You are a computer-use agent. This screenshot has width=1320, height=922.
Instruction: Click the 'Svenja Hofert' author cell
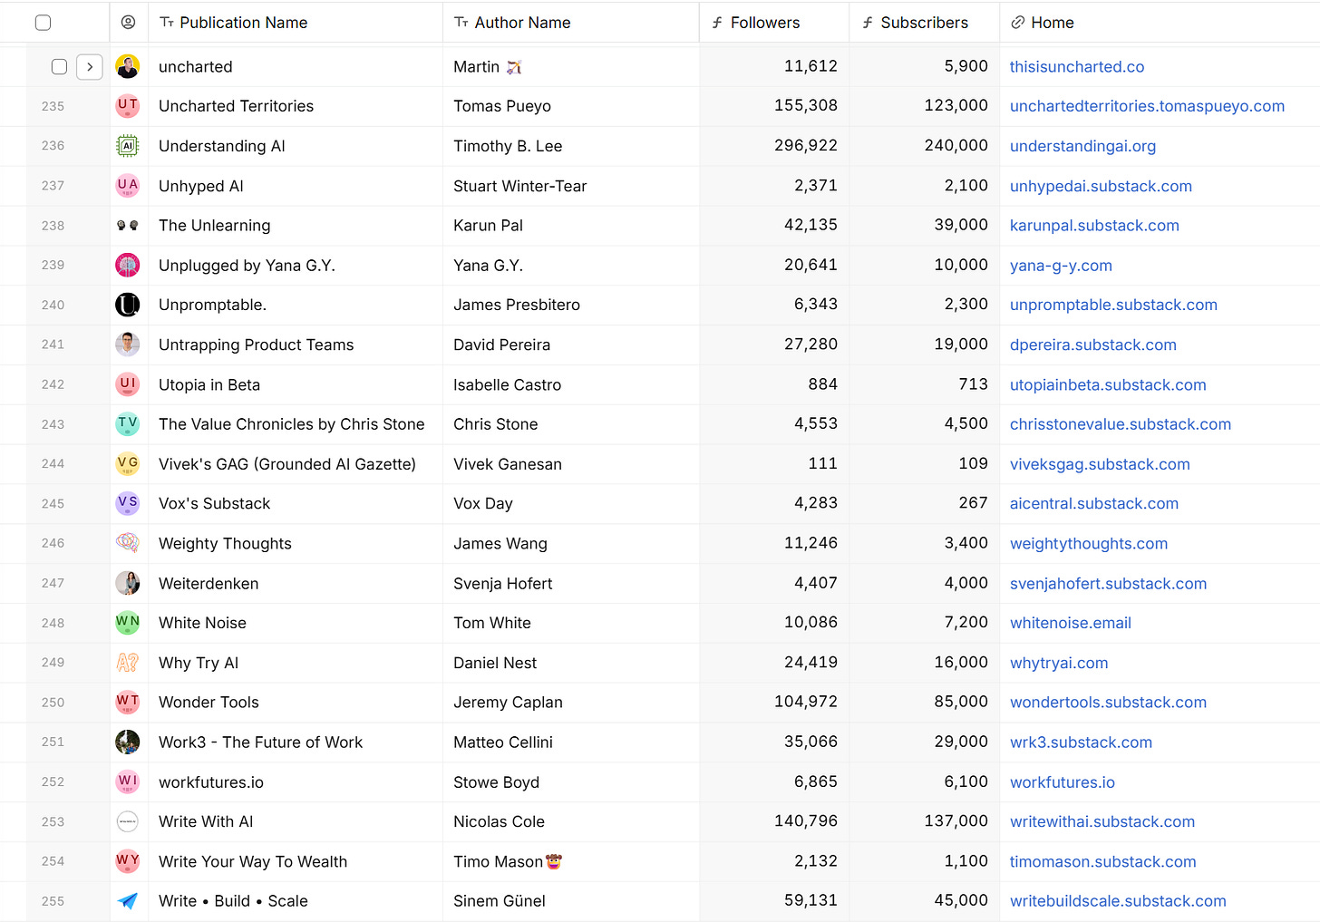click(571, 583)
